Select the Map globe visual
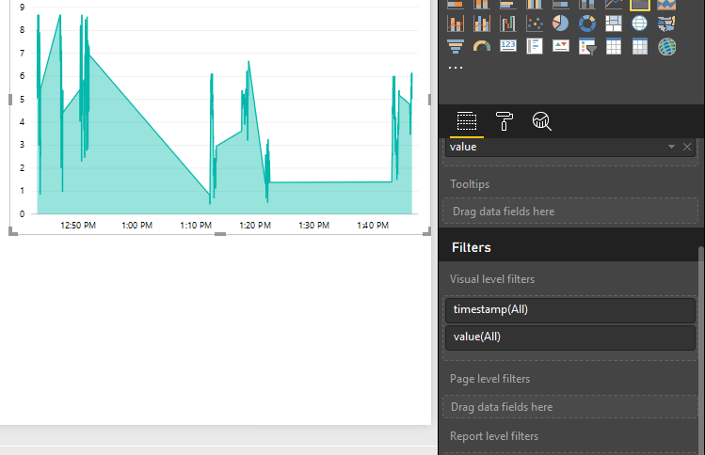The height and width of the screenshot is (455, 705). 640,24
